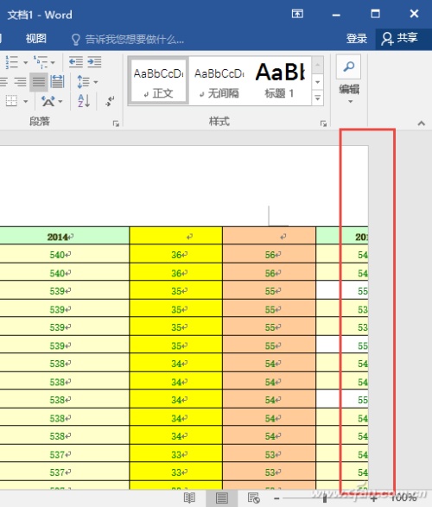
Task: Click the line spacing icon
Action: pos(83,81)
